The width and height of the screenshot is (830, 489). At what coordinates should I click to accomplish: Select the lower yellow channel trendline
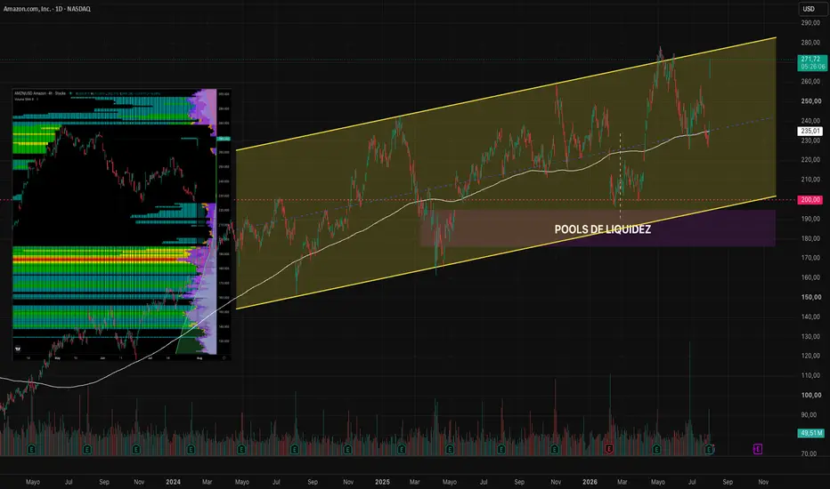click(506, 253)
